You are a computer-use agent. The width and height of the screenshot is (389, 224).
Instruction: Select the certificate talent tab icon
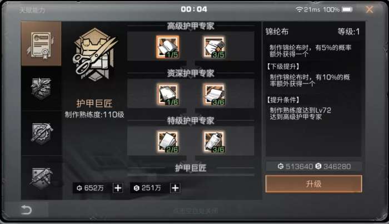click(x=41, y=44)
